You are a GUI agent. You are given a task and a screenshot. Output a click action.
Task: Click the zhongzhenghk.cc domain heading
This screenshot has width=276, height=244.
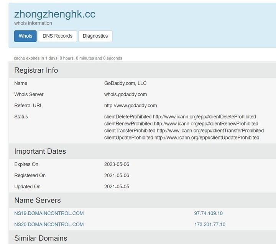coord(55,14)
